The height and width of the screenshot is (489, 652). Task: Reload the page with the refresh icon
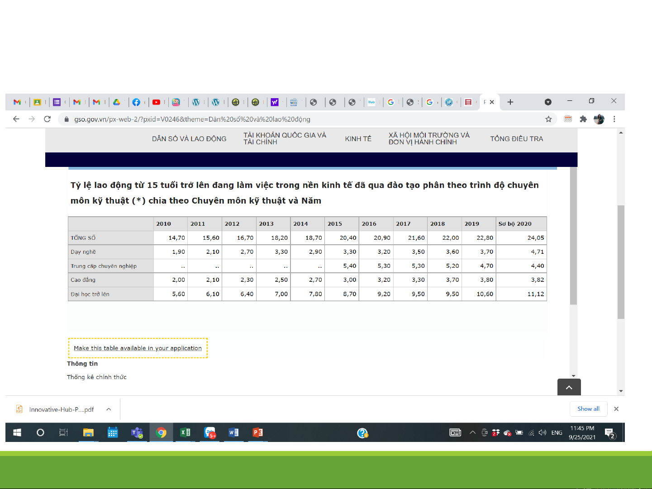point(47,119)
